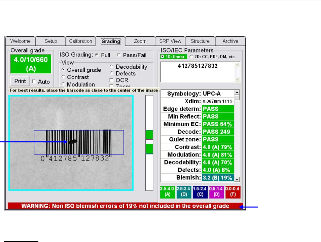Click the barcode image preview
321x242 pixels.
71,143
